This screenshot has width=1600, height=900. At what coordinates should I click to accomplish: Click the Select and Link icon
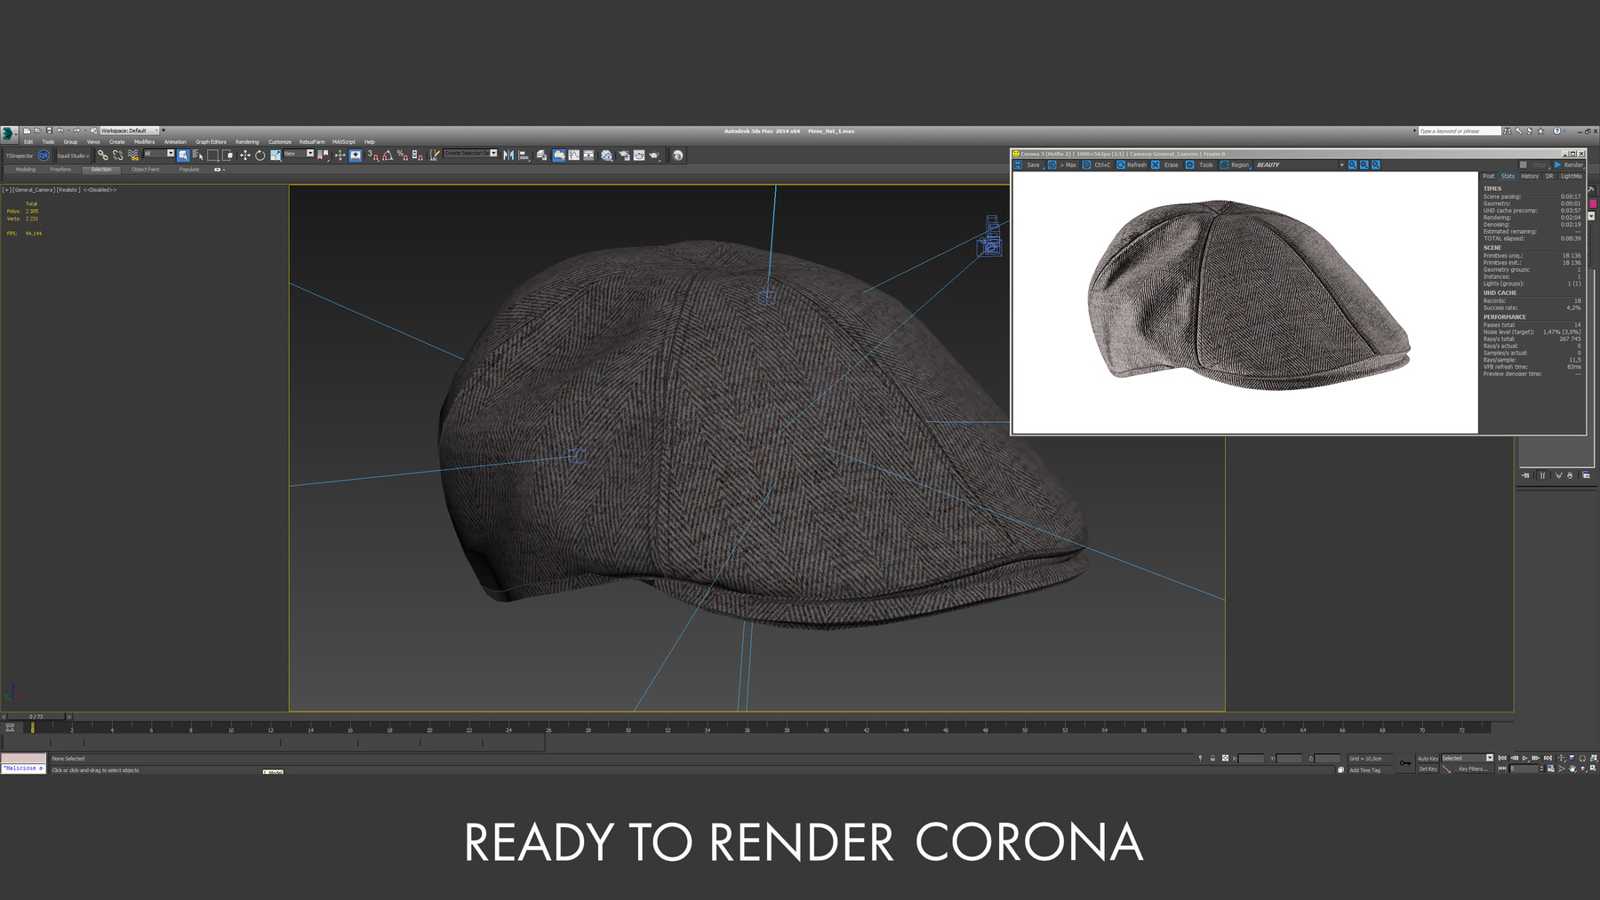(x=102, y=155)
